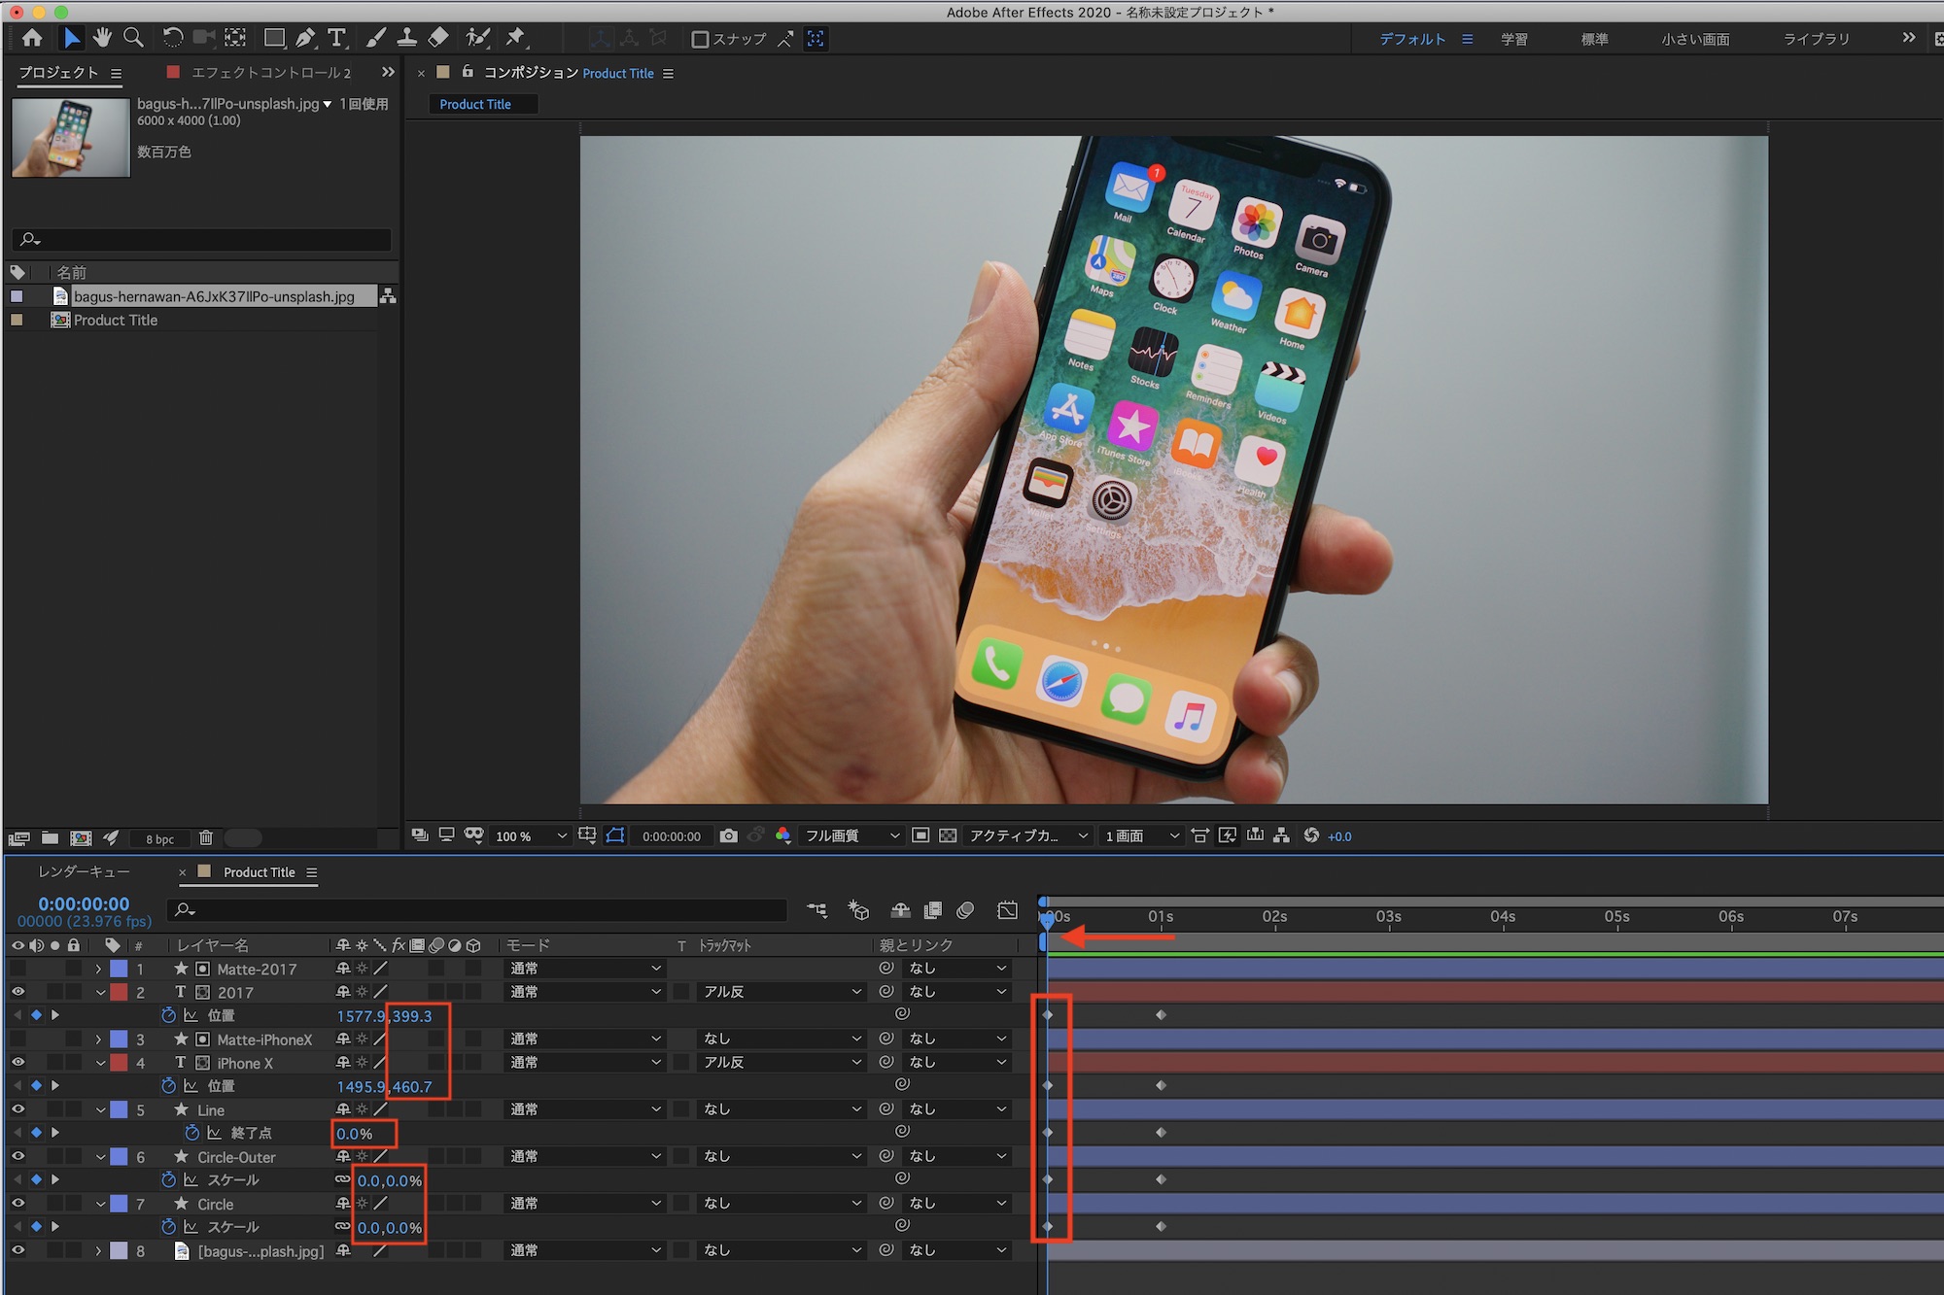Viewport: 1944px width, 1295px height.
Task: Select the Type text tool
Action: [x=336, y=38]
